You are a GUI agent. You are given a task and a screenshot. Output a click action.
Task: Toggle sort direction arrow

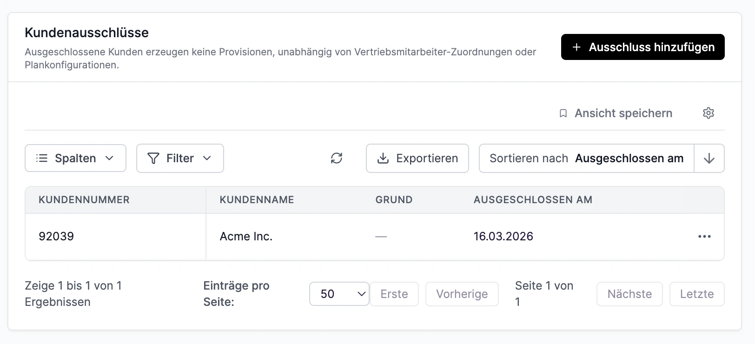709,159
